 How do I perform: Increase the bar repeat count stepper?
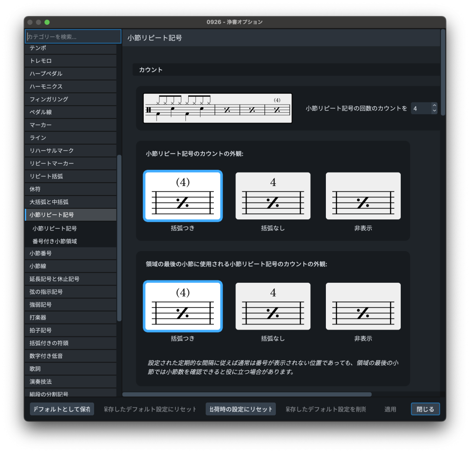click(434, 106)
